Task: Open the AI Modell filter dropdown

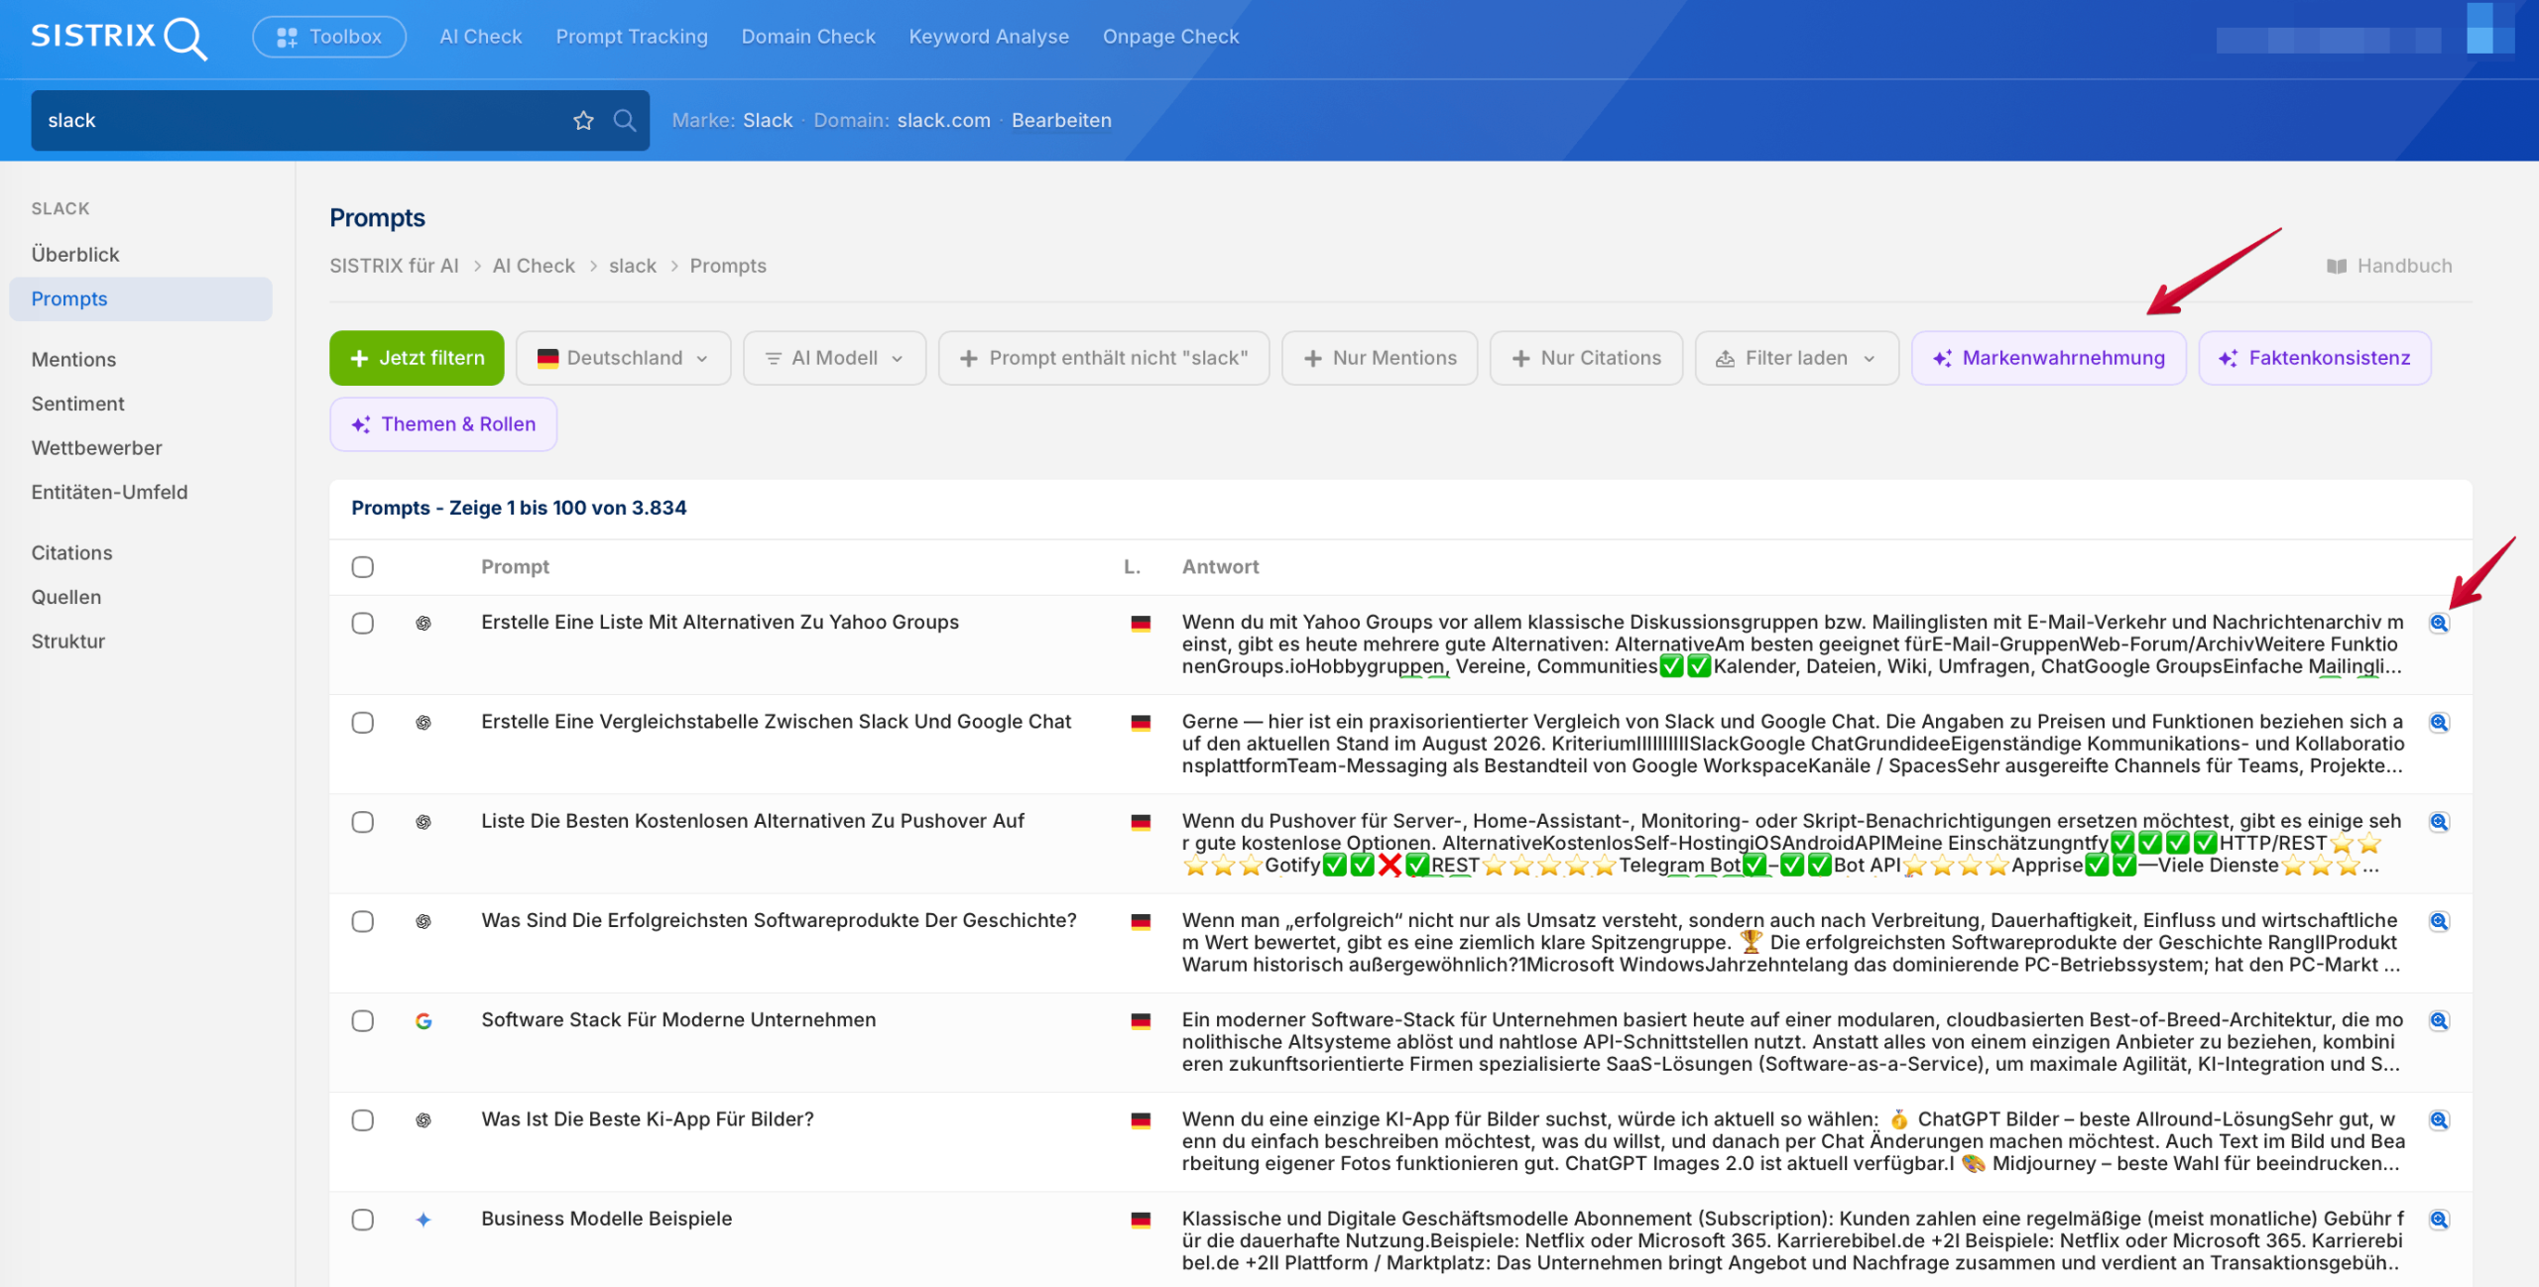Action: tap(834, 358)
